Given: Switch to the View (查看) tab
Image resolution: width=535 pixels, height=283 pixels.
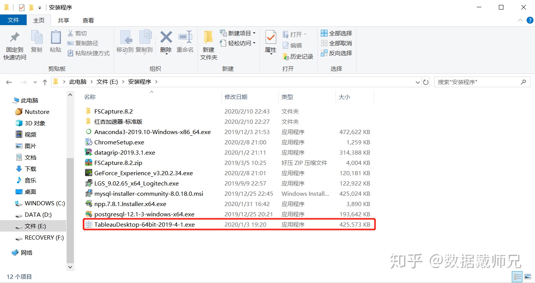Looking at the screenshot, I should tap(88, 20).
